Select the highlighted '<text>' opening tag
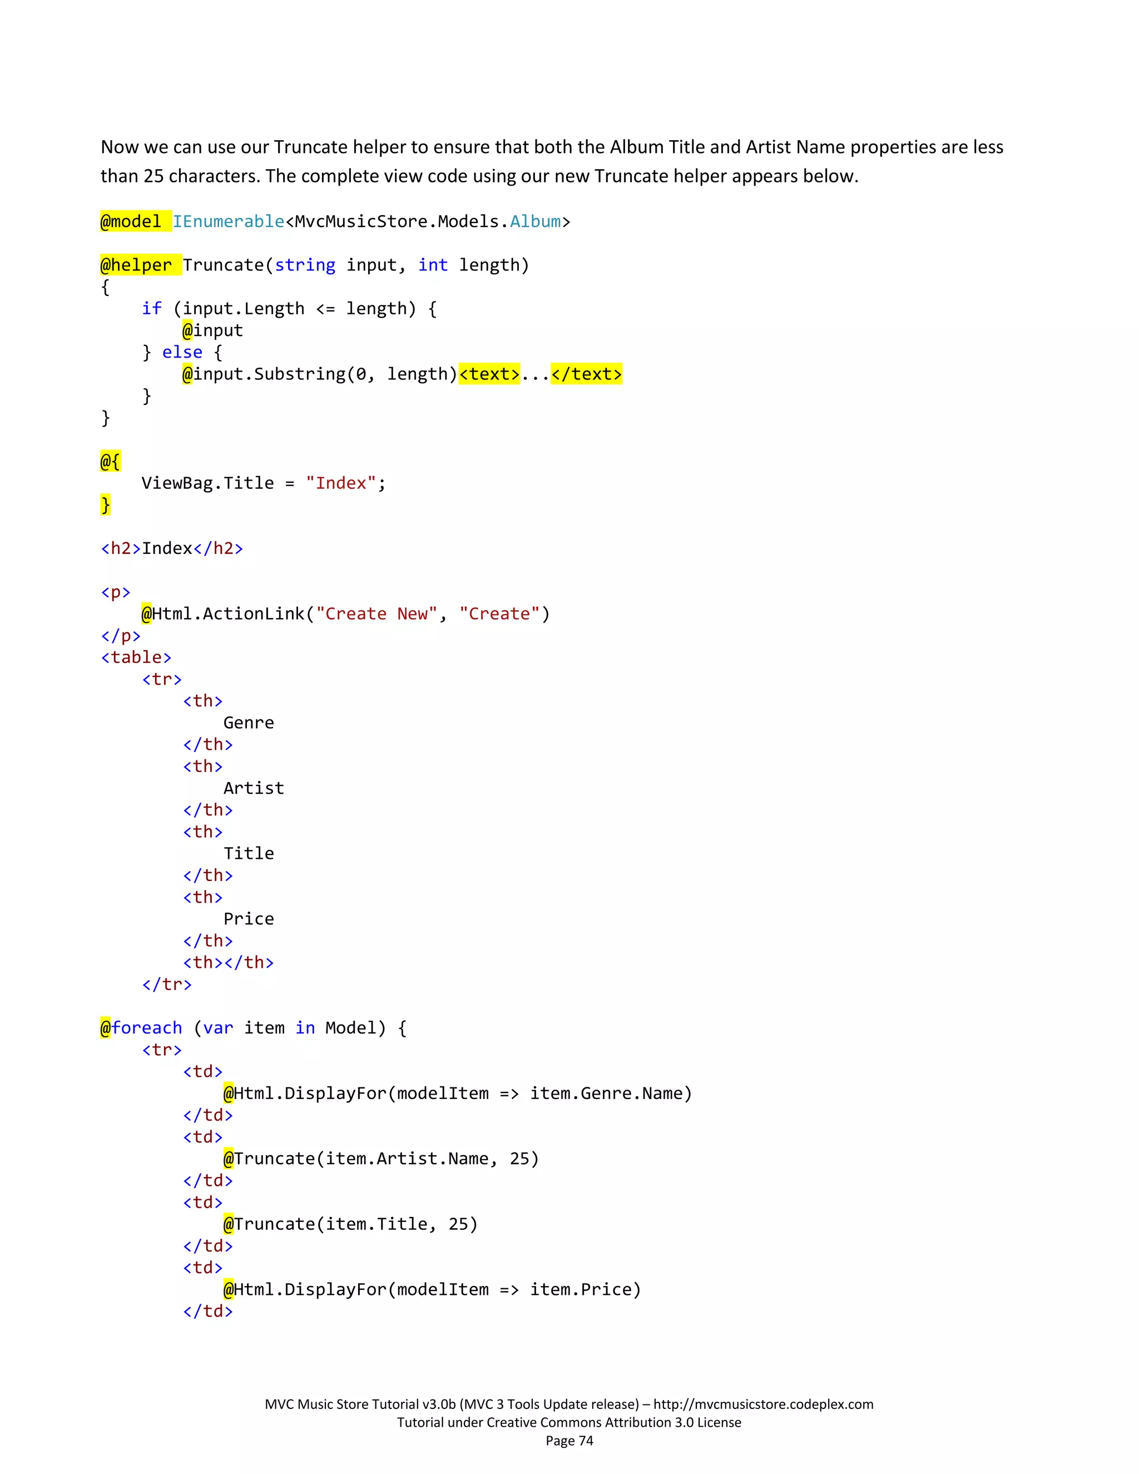Screen dimensions: 1139x1474 pos(489,374)
